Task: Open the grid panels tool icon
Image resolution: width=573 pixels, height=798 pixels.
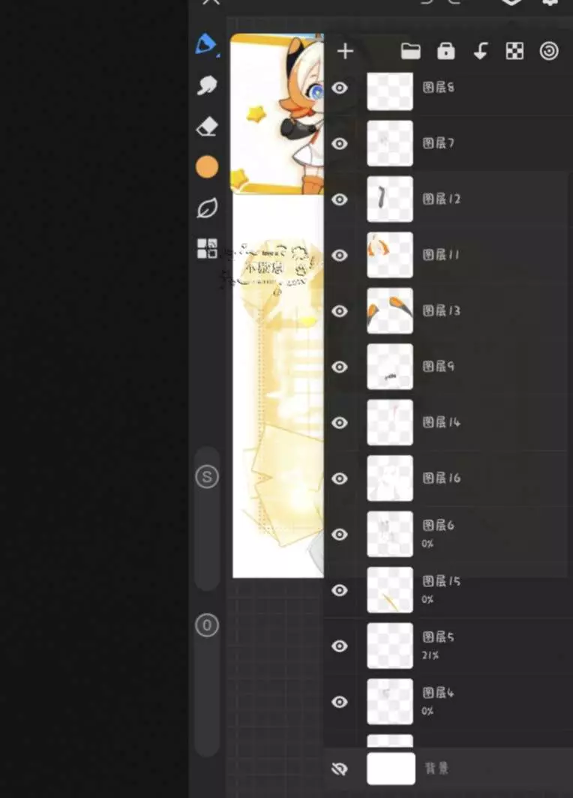Action: [x=207, y=249]
